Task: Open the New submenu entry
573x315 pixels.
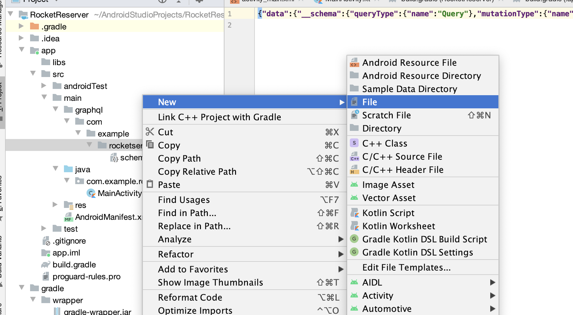Action: click(244, 102)
